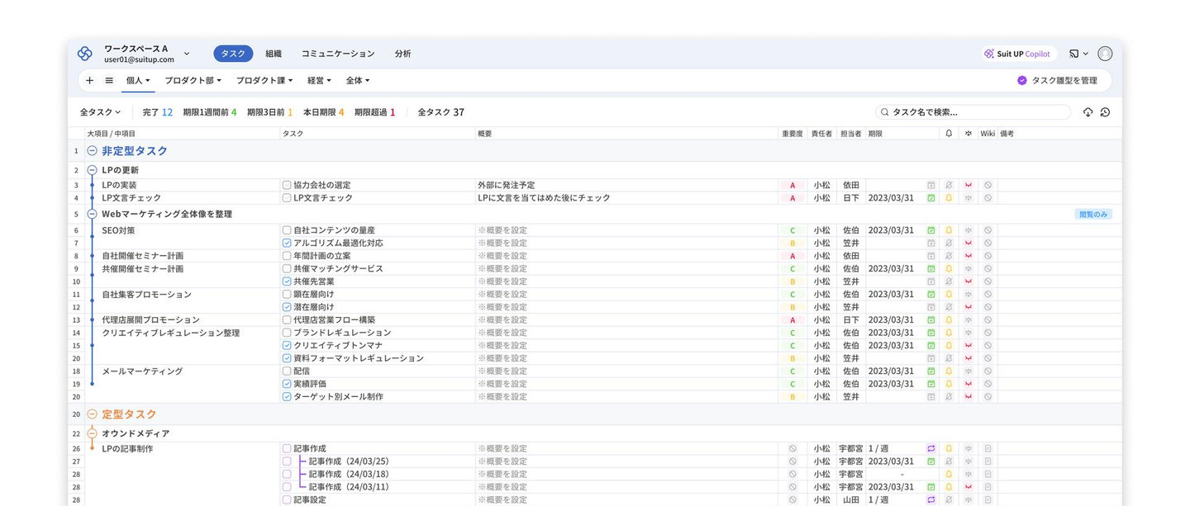Image resolution: width=1190 pixels, height=506 pixels.
Task: Open the hamburger list menu icon
Action: pos(109,81)
